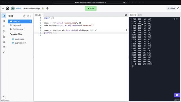Click the line 3 imread statement
This screenshot has width=181, height=102.
(63, 23)
